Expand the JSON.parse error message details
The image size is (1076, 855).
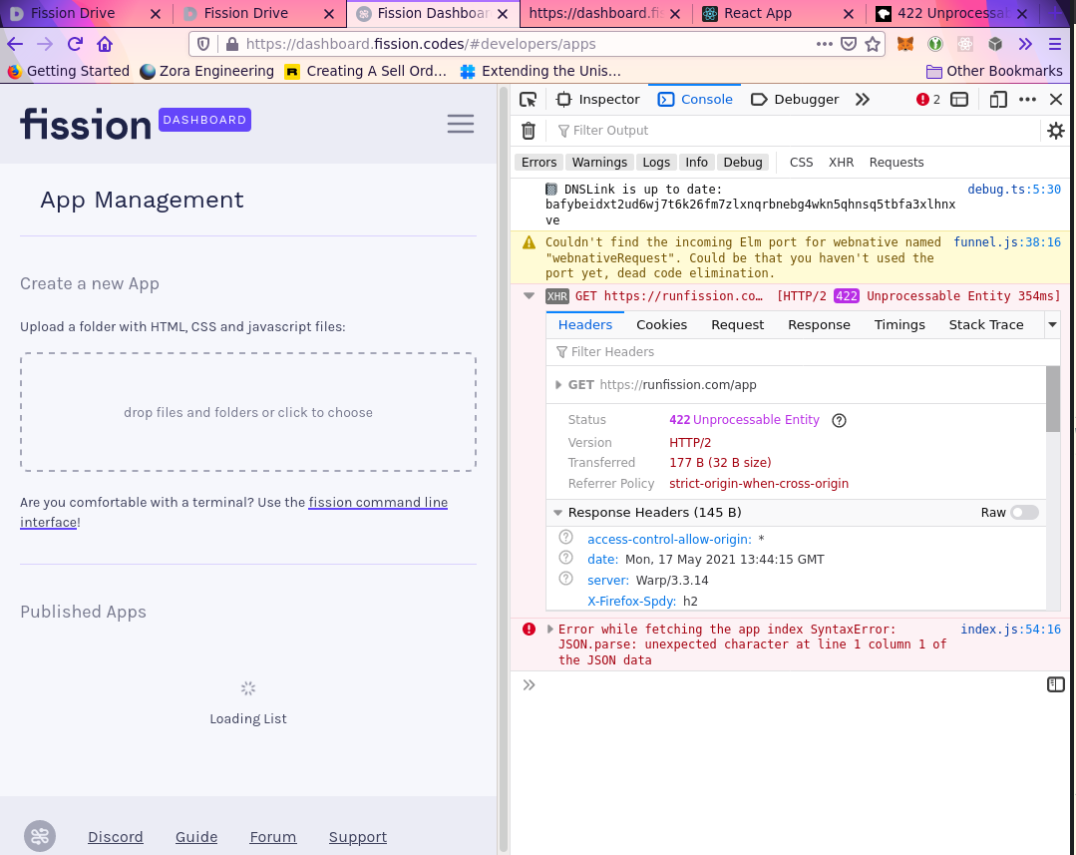pos(549,630)
